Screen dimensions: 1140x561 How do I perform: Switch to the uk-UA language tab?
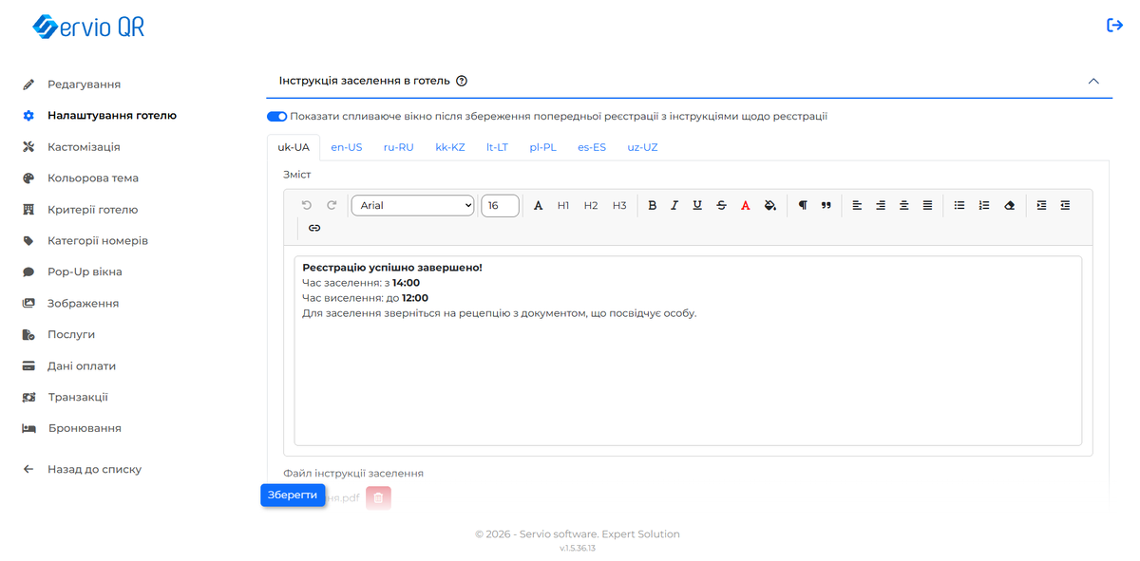[x=294, y=147]
